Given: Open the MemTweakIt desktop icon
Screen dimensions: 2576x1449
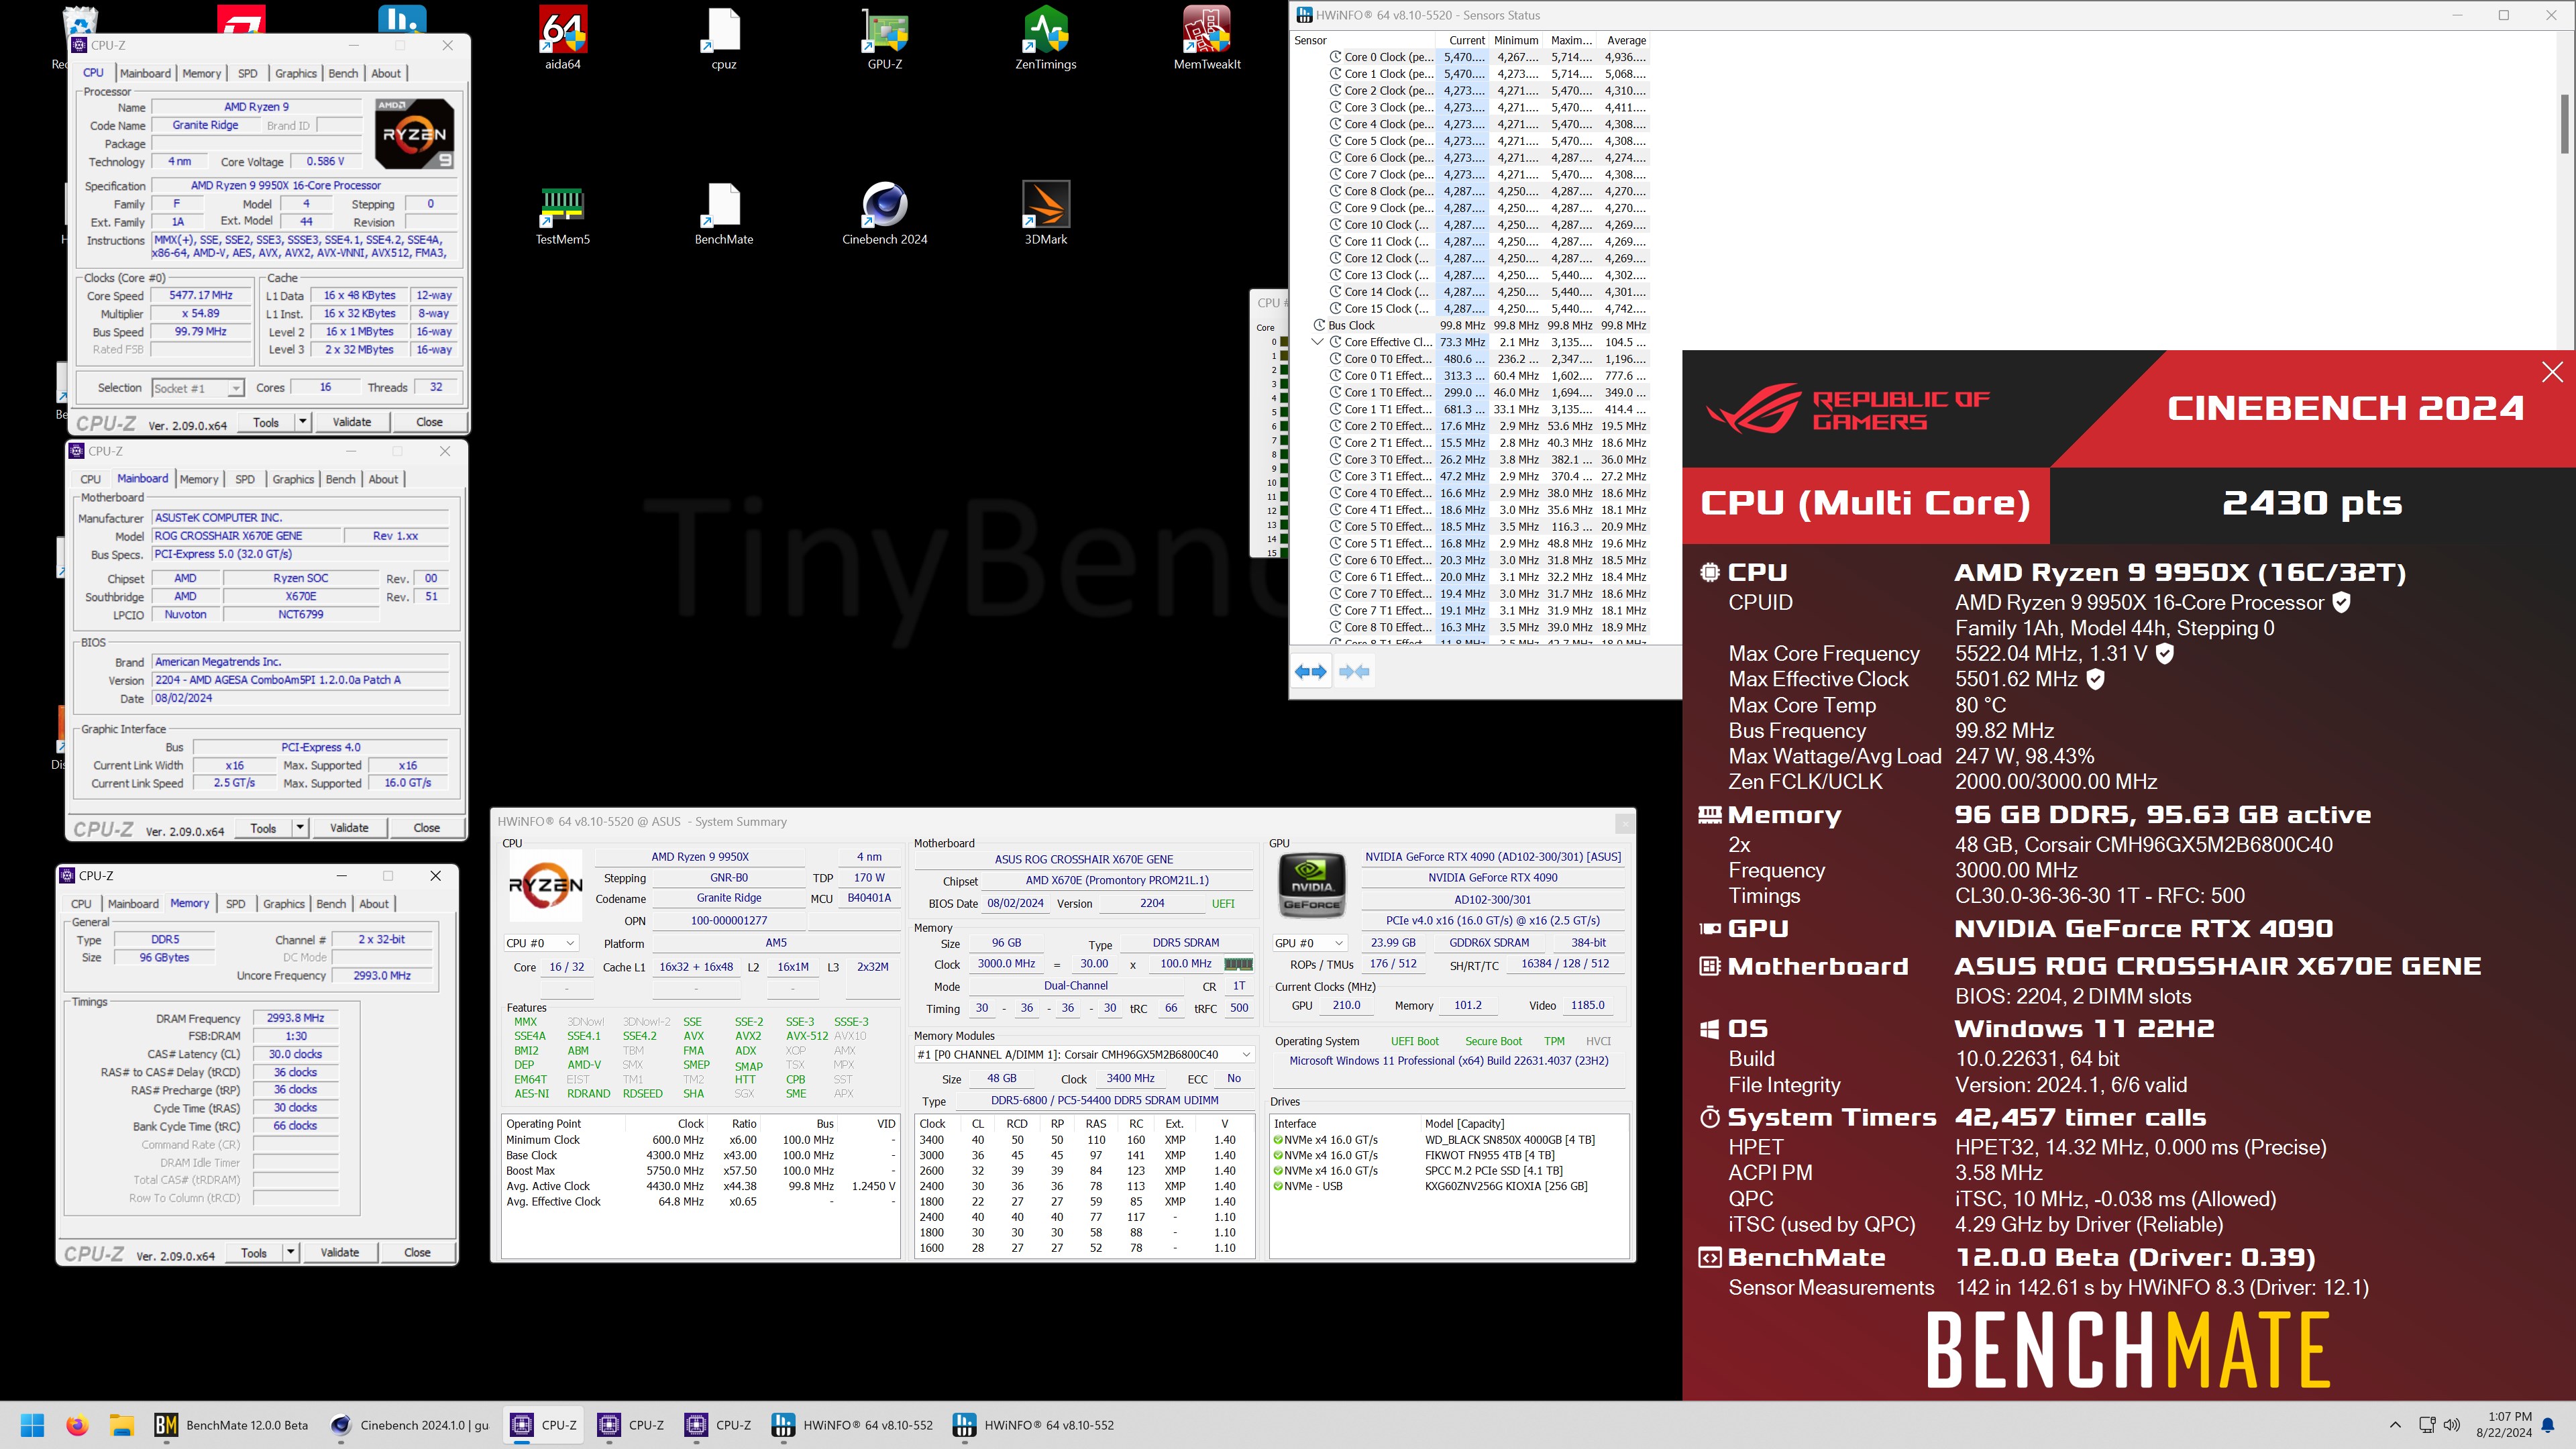Looking at the screenshot, I should pyautogui.click(x=1206, y=38).
